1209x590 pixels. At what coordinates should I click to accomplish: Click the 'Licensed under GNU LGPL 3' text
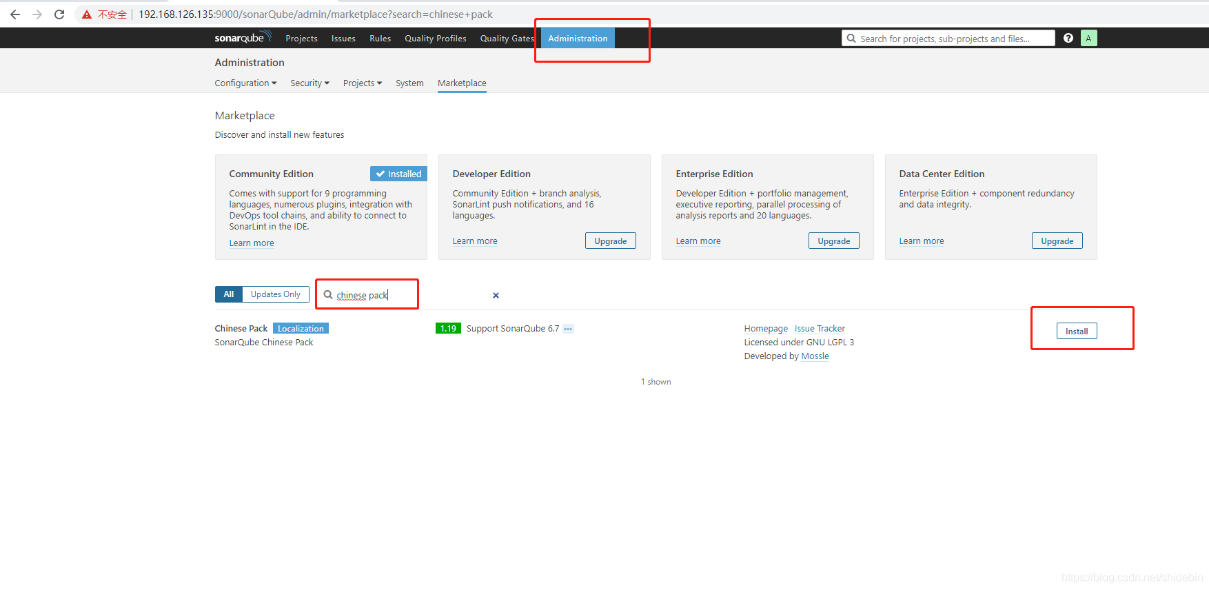pyautogui.click(x=799, y=343)
